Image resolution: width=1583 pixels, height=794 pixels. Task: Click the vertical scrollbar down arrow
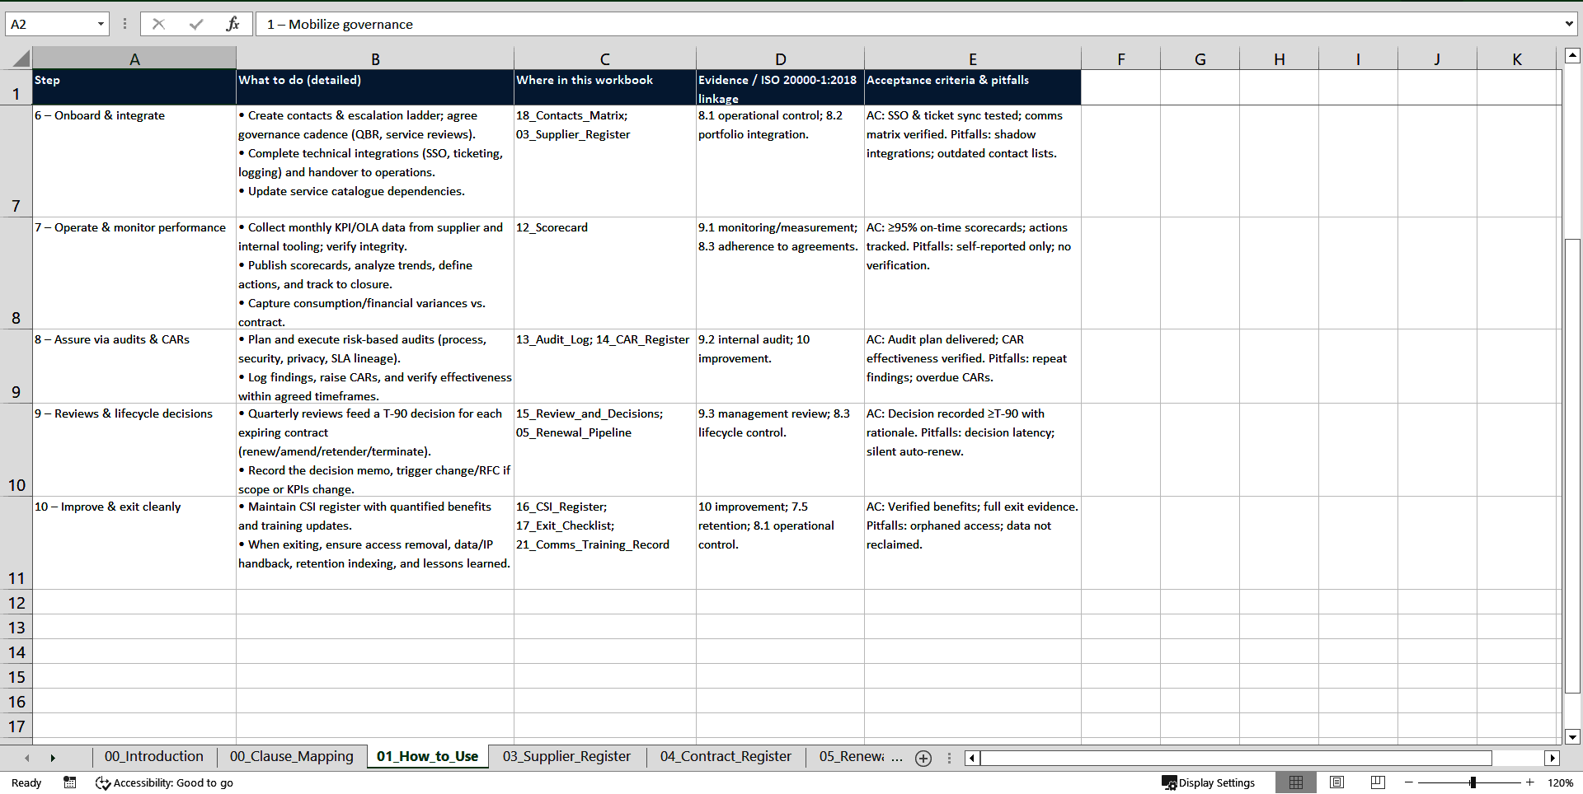point(1572,736)
